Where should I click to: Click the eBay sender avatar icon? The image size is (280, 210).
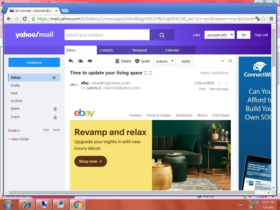[x=74, y=85]
